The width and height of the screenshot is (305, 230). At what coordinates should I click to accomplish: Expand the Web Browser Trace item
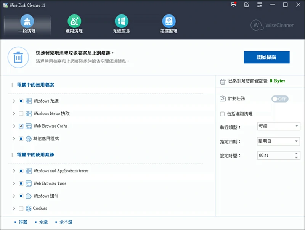pos(14,183)
